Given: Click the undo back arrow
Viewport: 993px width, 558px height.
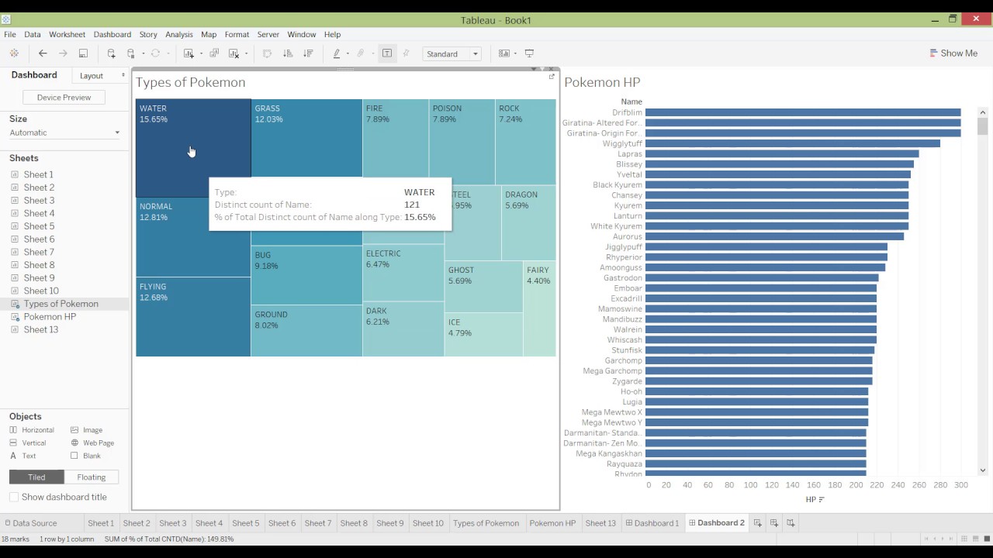Looking at the screenshot, I should pos(43,53).
